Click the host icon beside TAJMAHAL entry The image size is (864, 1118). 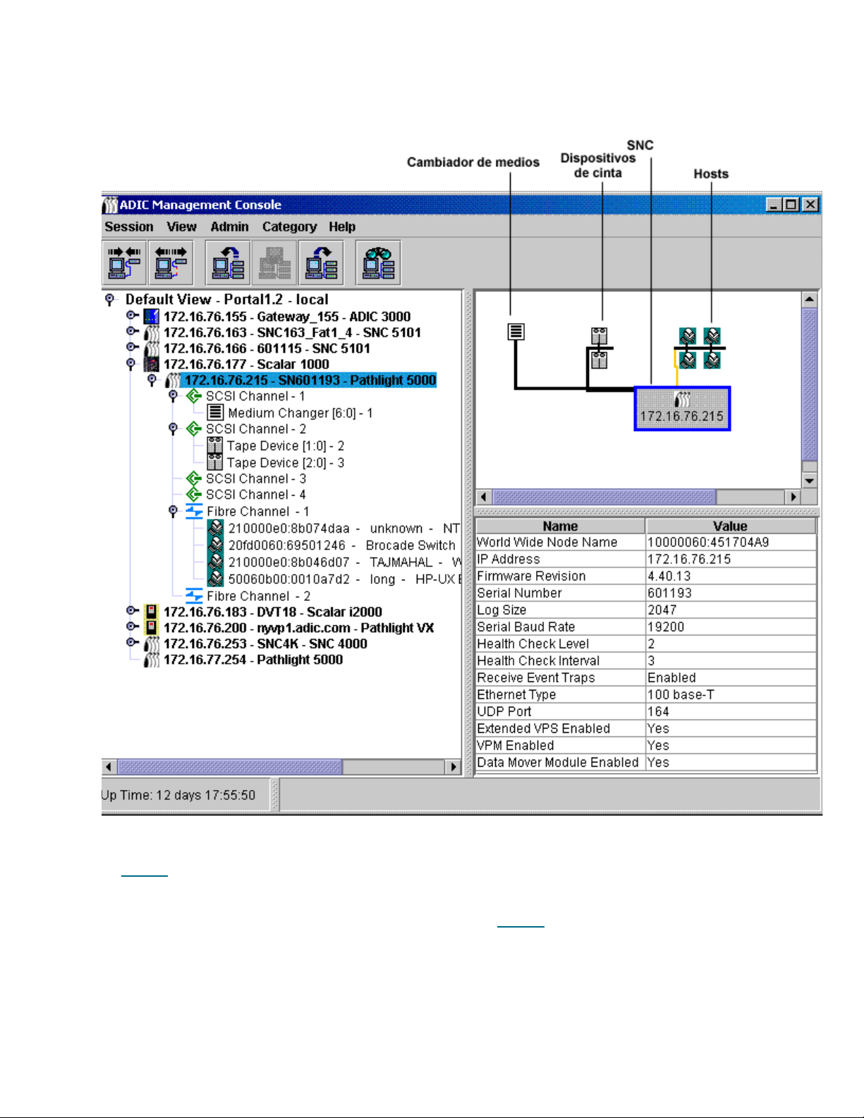click(216, 561)
